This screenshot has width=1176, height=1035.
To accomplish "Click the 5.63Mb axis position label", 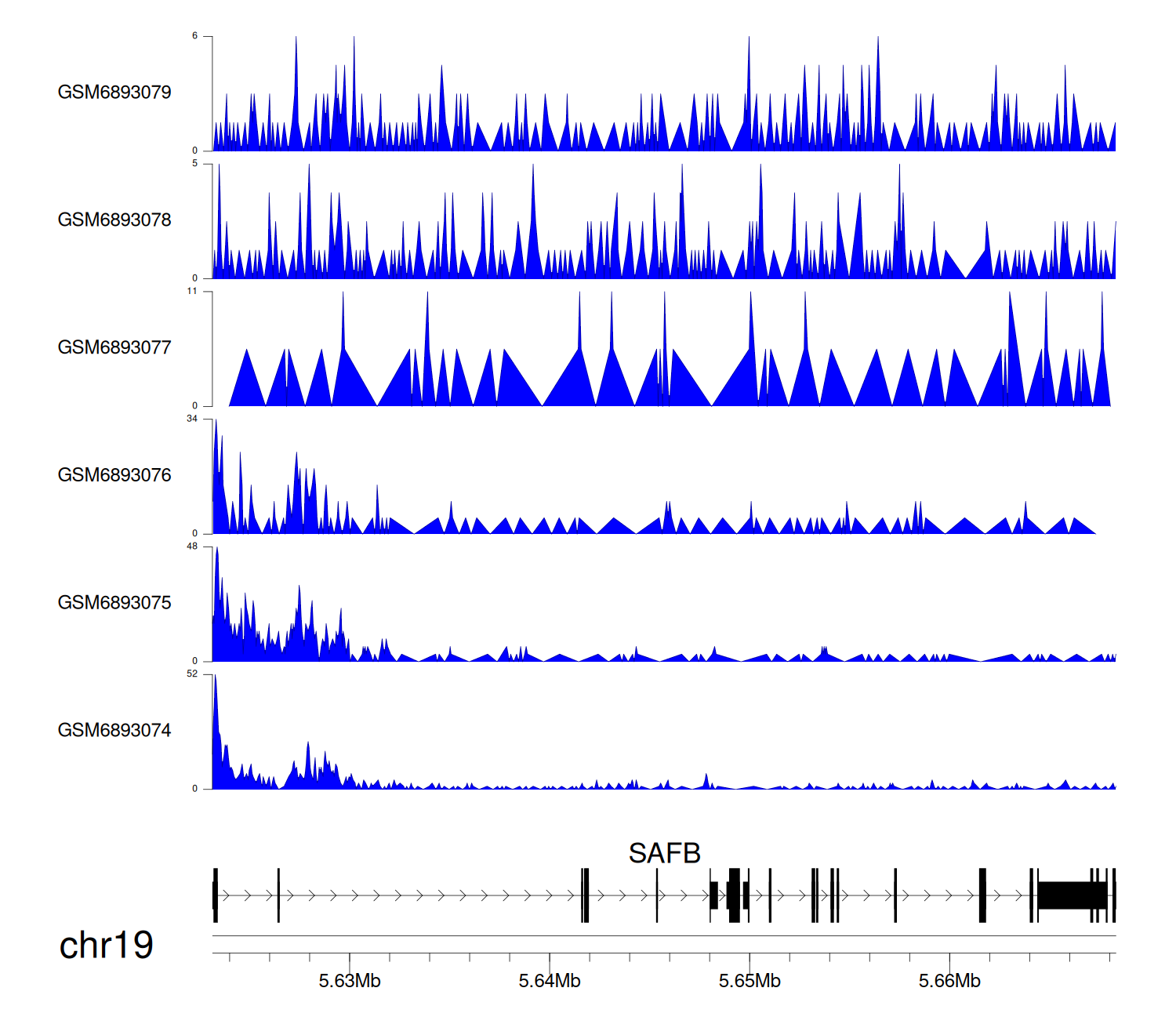I will pyautogui.click(x=350, y=982).
